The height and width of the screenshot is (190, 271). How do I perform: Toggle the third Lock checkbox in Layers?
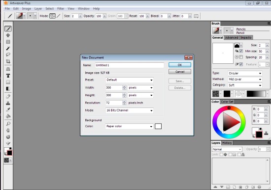pos(239,154)
